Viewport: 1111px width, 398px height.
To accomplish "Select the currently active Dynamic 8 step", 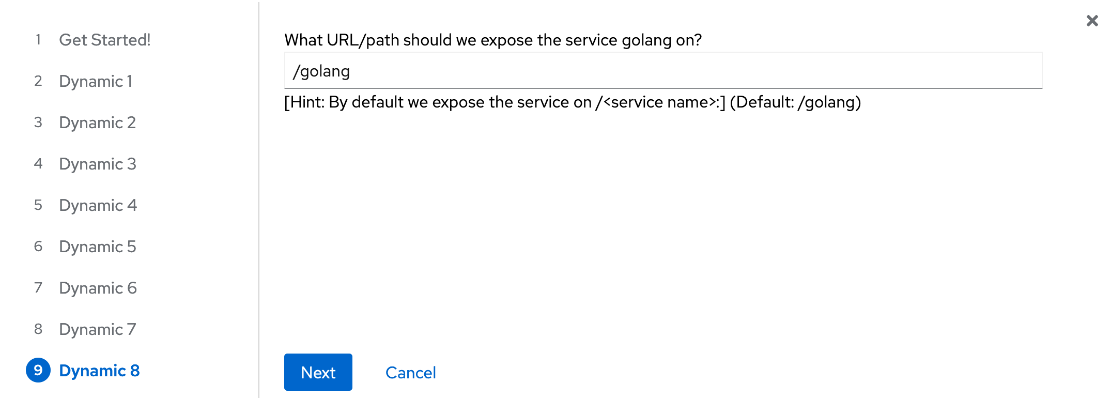I will point(100,371).
